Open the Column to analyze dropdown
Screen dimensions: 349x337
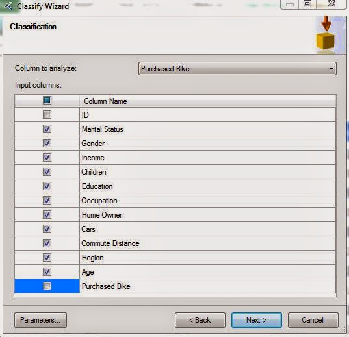[x=237, y=69]
